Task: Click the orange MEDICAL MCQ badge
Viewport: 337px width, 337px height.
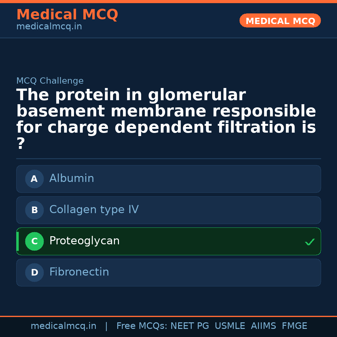Action: tap(280, 21)
